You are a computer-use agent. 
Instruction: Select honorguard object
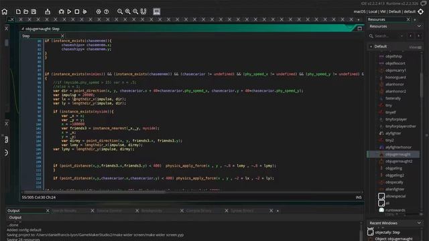[395, 78]
